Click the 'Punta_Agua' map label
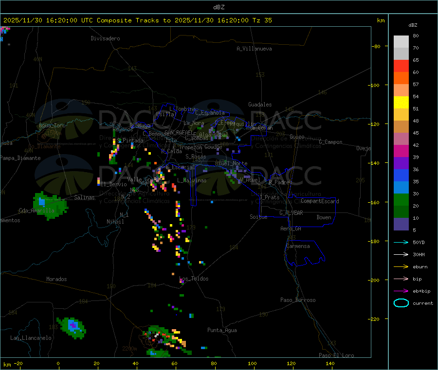 pos(222,330)
